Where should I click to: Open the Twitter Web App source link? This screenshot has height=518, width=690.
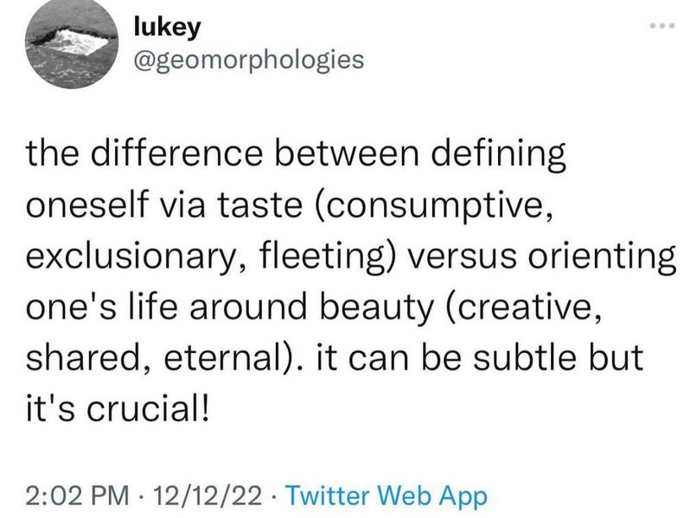pyautogui.click(x=387, y=496)
